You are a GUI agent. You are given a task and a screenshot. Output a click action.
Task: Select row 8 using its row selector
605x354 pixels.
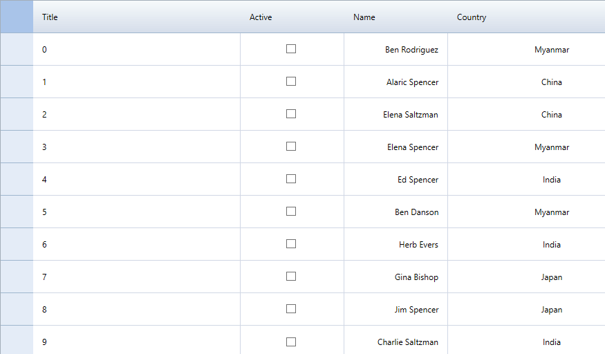[x=17, y=310]
